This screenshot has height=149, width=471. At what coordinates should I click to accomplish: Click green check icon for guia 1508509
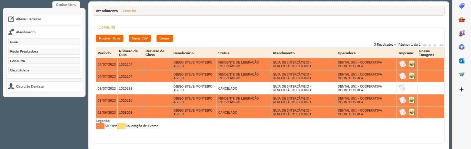(411, 112)
